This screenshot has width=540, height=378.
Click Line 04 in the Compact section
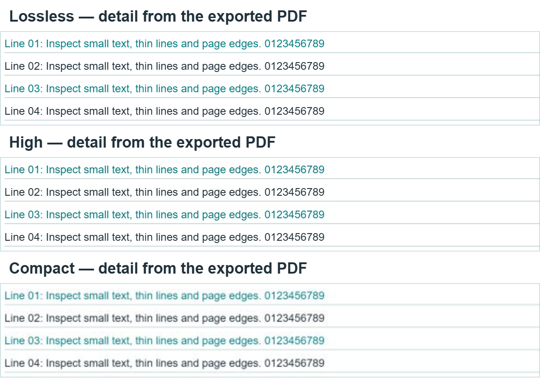tap(164, 363)
